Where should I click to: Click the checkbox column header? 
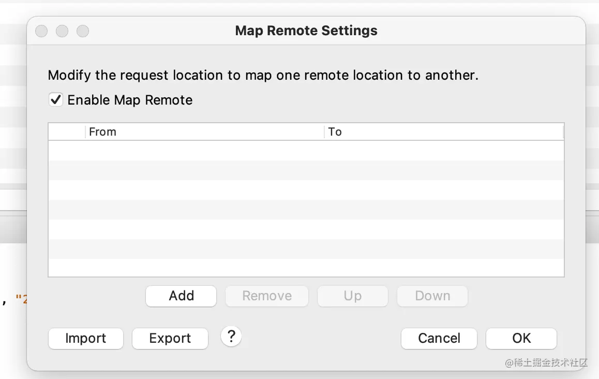[x=67, y=132]
